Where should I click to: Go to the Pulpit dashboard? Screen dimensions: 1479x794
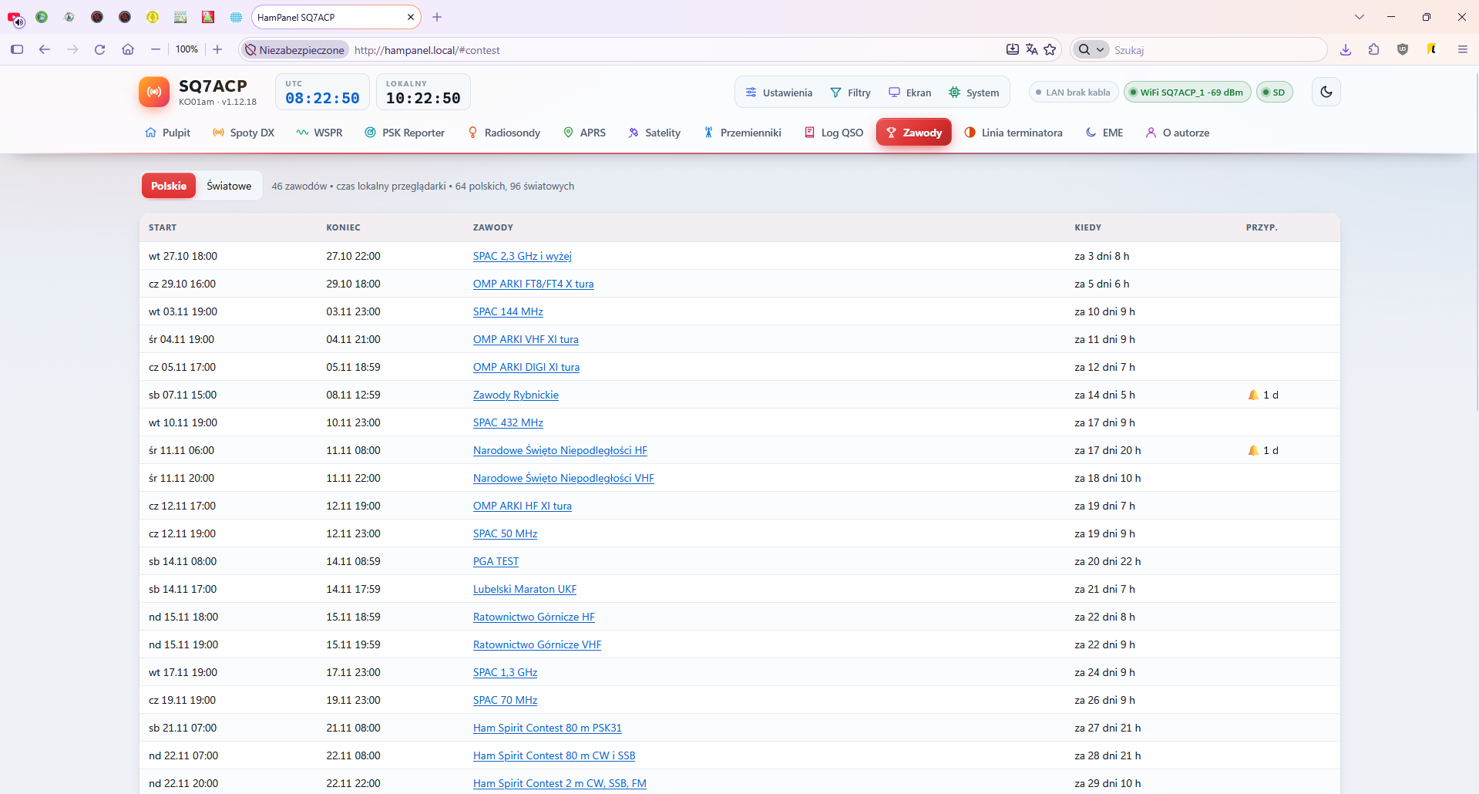coord(167,133)
